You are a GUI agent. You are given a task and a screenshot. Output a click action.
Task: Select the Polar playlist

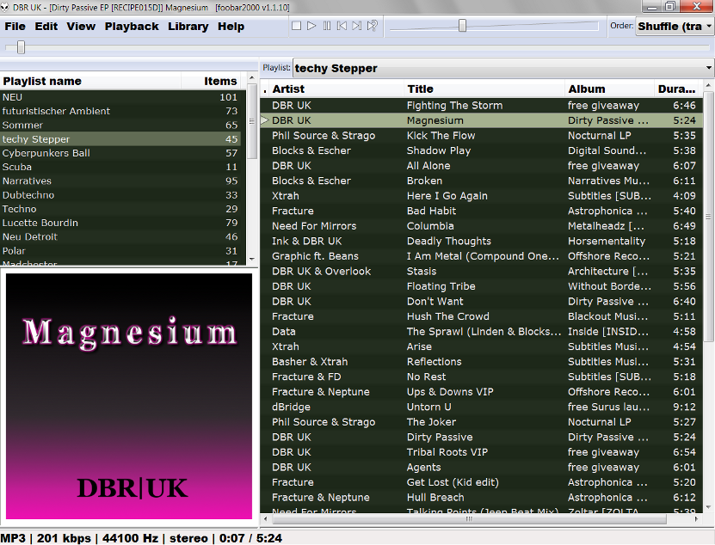coord(120,251)
